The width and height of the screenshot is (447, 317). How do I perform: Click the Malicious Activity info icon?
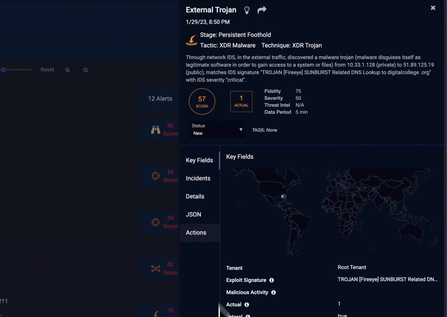tap(273, 292)
